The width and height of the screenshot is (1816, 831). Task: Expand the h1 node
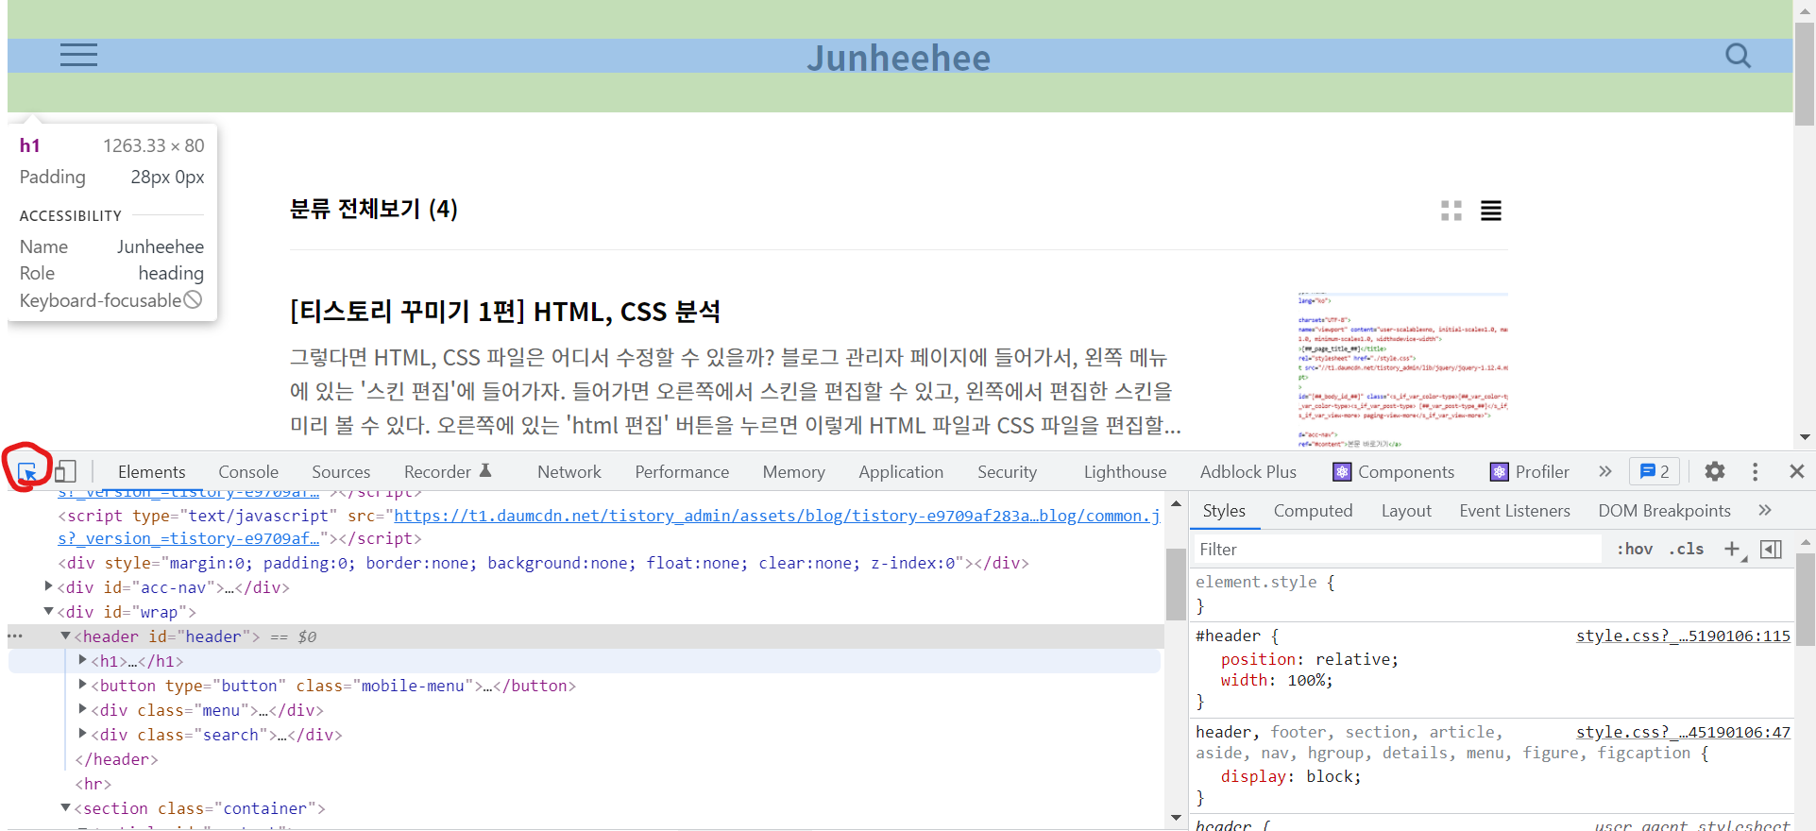tap(82, 660)
